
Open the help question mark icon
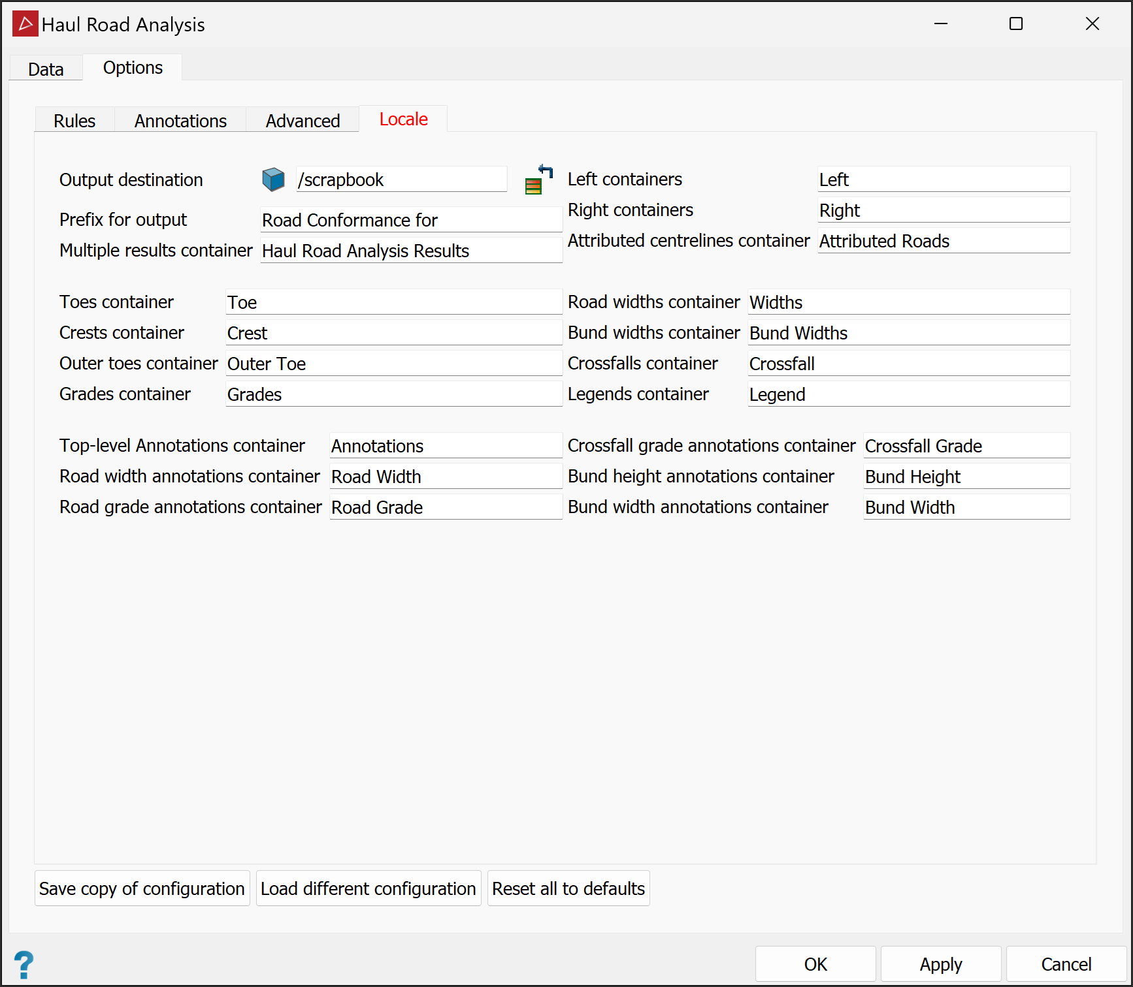point(24,964)
